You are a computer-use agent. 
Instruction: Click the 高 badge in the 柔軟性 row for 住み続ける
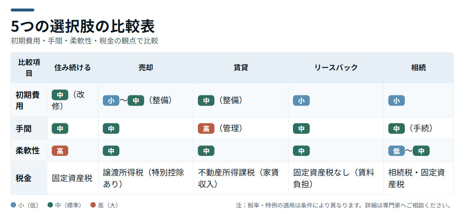pyautogui.click(x=60, y=151)
